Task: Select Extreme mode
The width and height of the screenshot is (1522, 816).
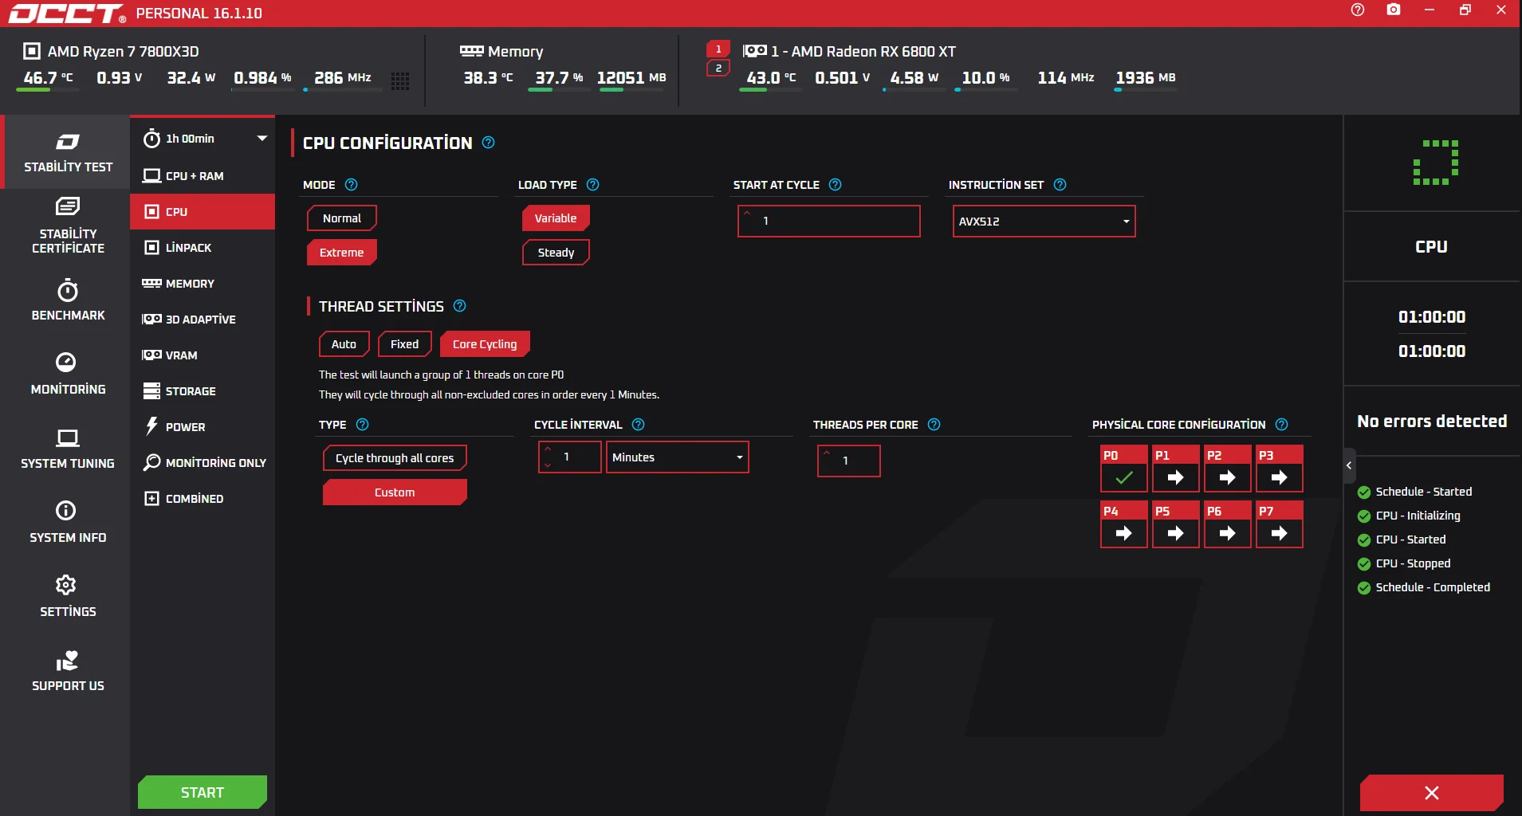Action: click(341, 253)
